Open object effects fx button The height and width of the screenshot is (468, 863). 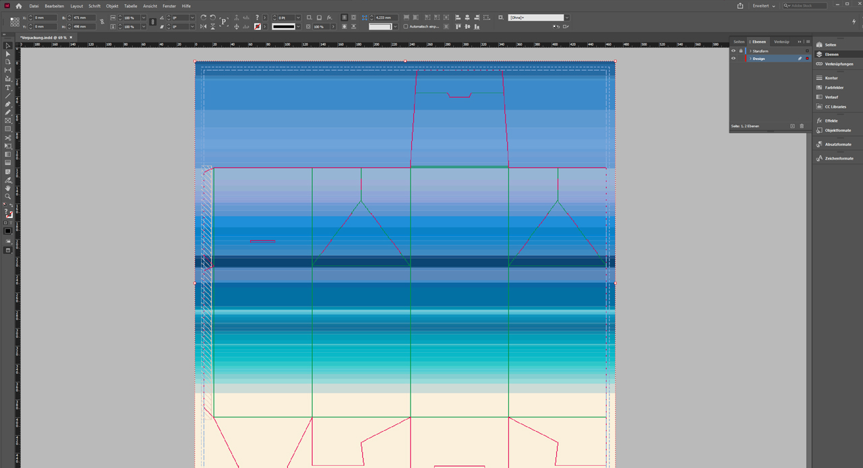(329, 18)
